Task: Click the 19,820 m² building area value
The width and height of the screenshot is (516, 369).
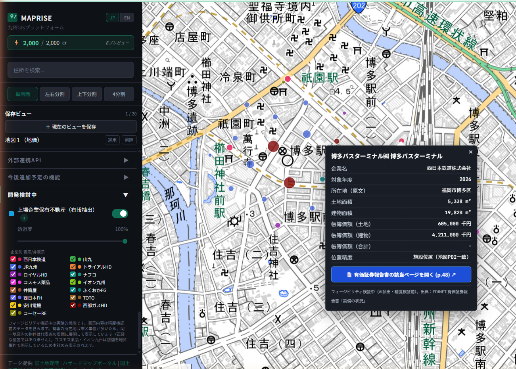Action: pos(458,213)
